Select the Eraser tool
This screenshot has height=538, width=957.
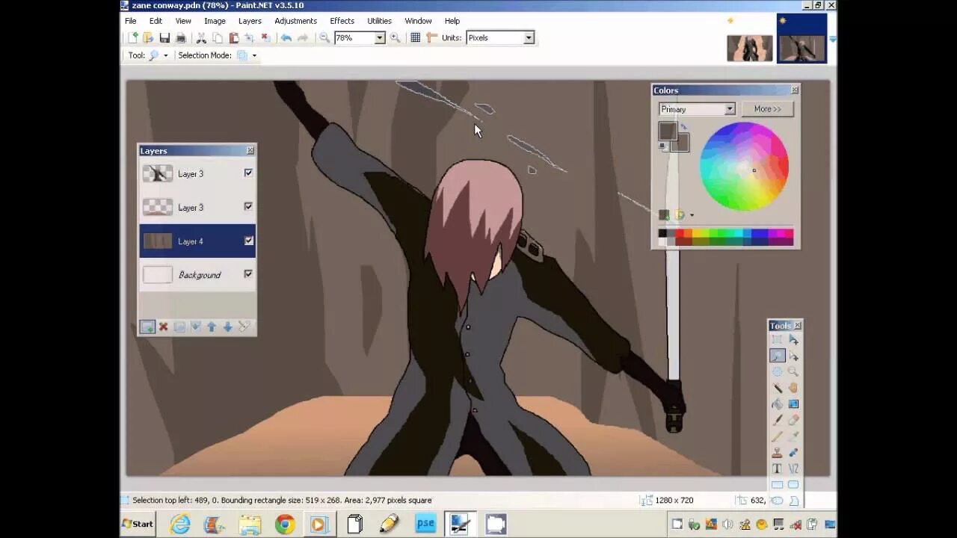[x=793, y=420]
